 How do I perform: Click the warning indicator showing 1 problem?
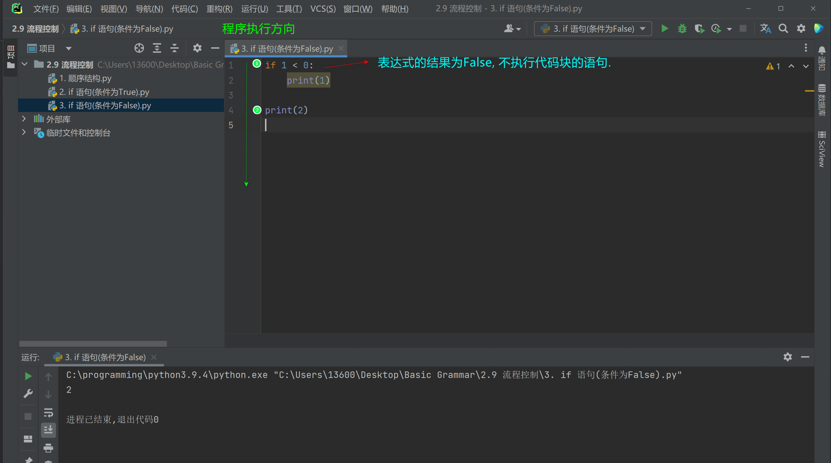773,66
